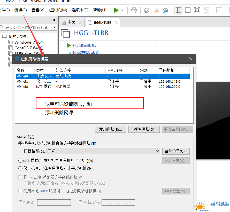Open the 帮助(H) menu
The width and height of the screenshot is (230, 212).
tap(99, 10)
